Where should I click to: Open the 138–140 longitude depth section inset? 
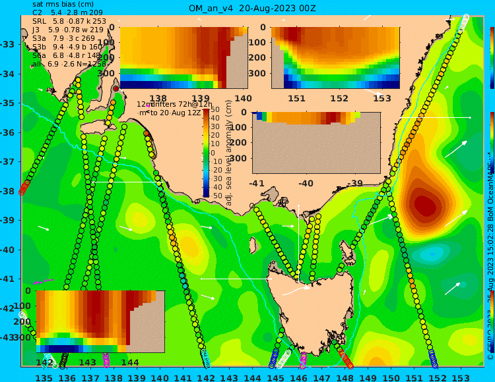click(184, 58)
